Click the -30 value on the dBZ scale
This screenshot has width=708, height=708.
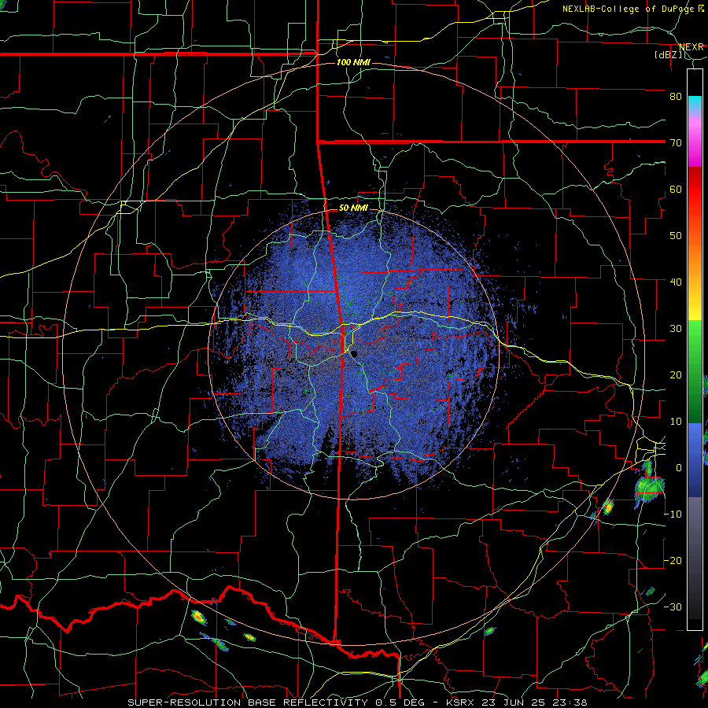click(x=673, y=607)
